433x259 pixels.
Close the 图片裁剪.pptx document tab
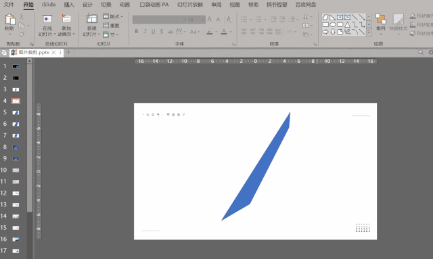54,53
